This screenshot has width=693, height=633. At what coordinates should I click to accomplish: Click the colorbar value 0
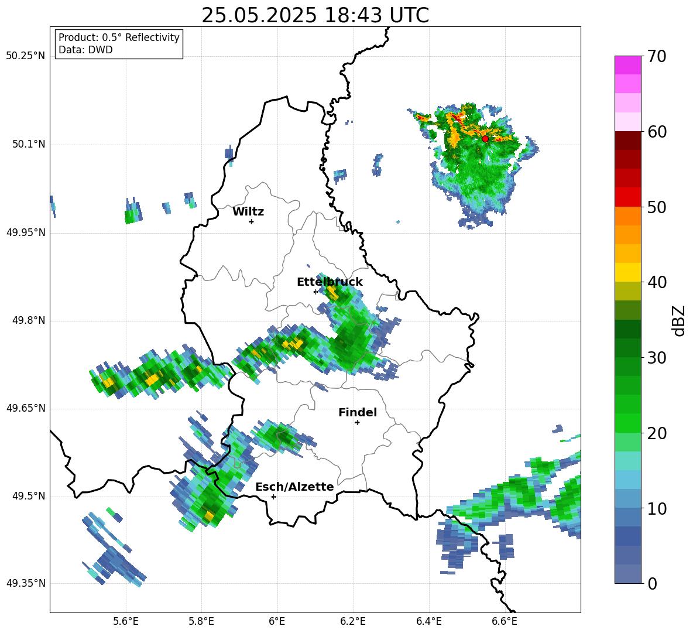click(x=652, y=584)
